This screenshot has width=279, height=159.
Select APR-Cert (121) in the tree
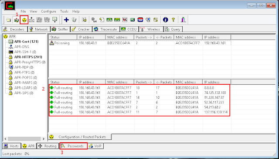26,41
